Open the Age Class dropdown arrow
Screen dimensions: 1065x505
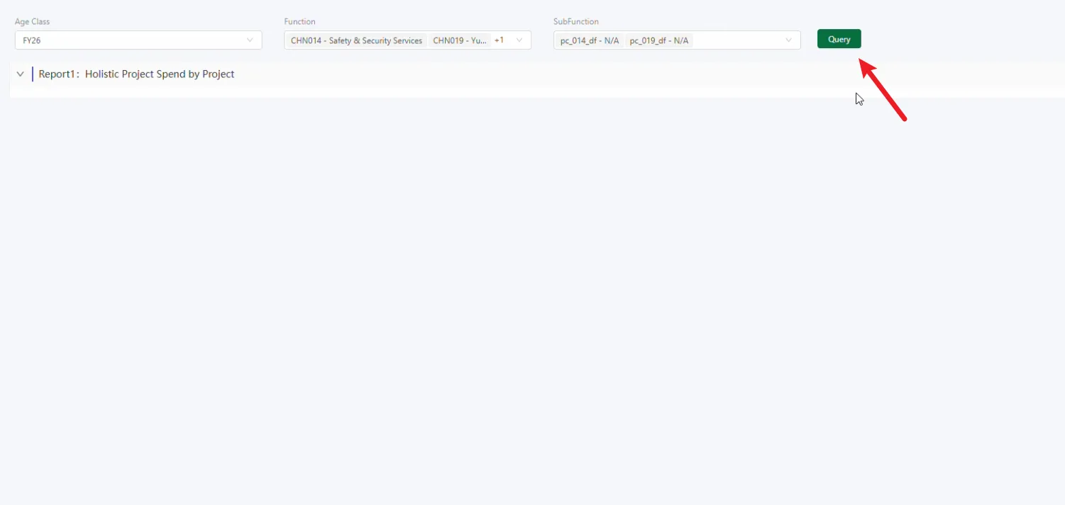click(x=250, y=40)
